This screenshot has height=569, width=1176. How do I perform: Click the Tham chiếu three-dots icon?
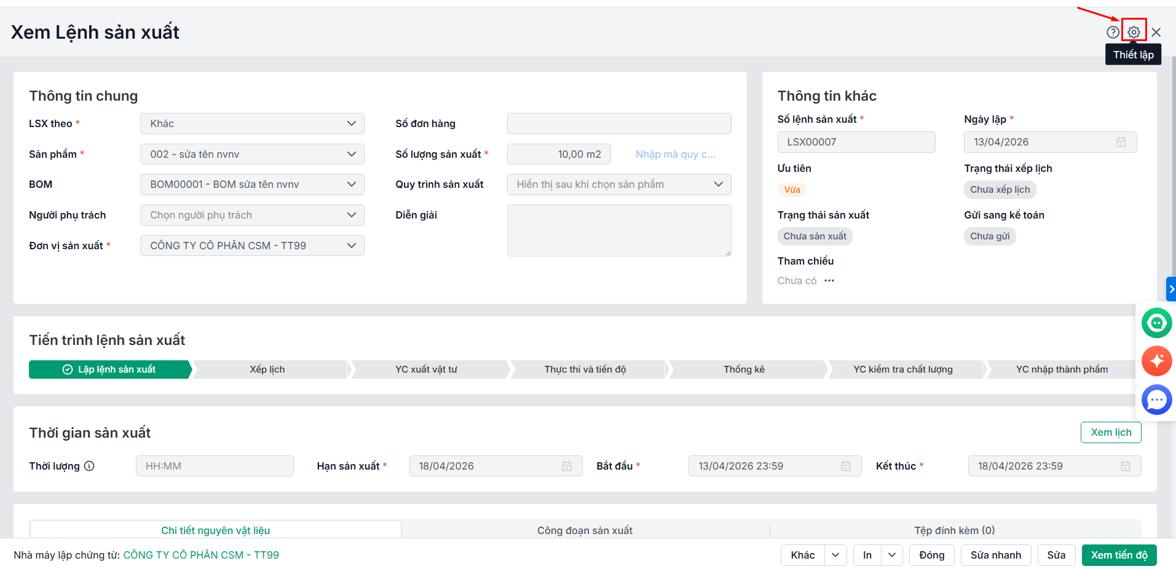829,281
